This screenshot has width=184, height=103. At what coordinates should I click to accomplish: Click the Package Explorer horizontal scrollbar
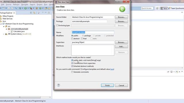[x=20, y=97]
